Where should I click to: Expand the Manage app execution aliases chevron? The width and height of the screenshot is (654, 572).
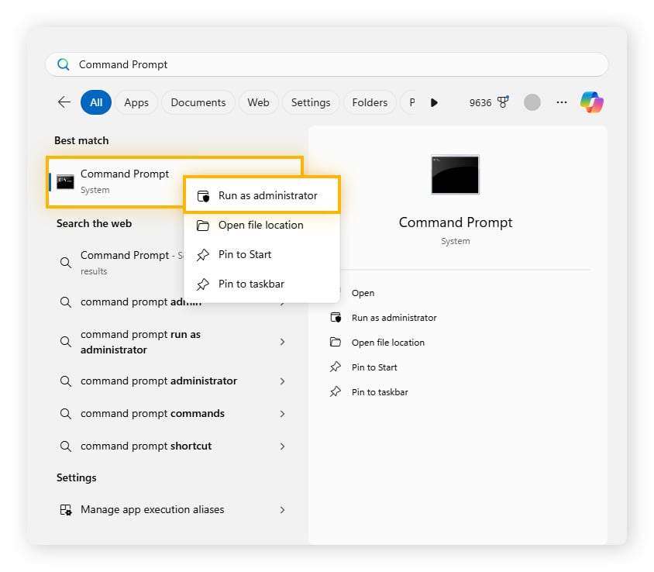282,509
